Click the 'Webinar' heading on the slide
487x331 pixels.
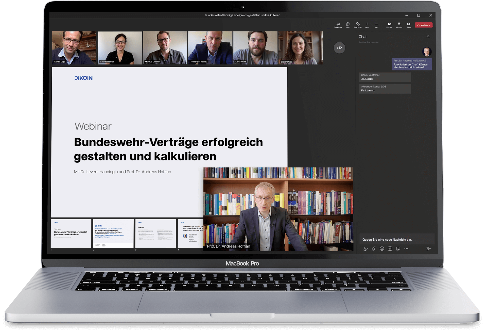click(93, 126)
